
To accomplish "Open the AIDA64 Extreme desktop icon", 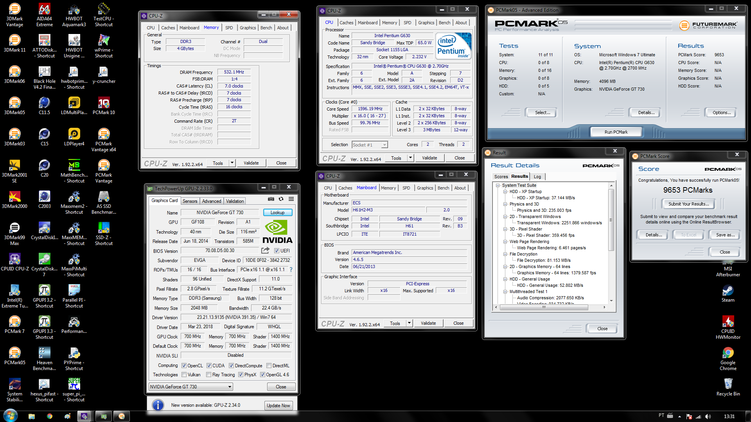I will [x=44, y=15].
